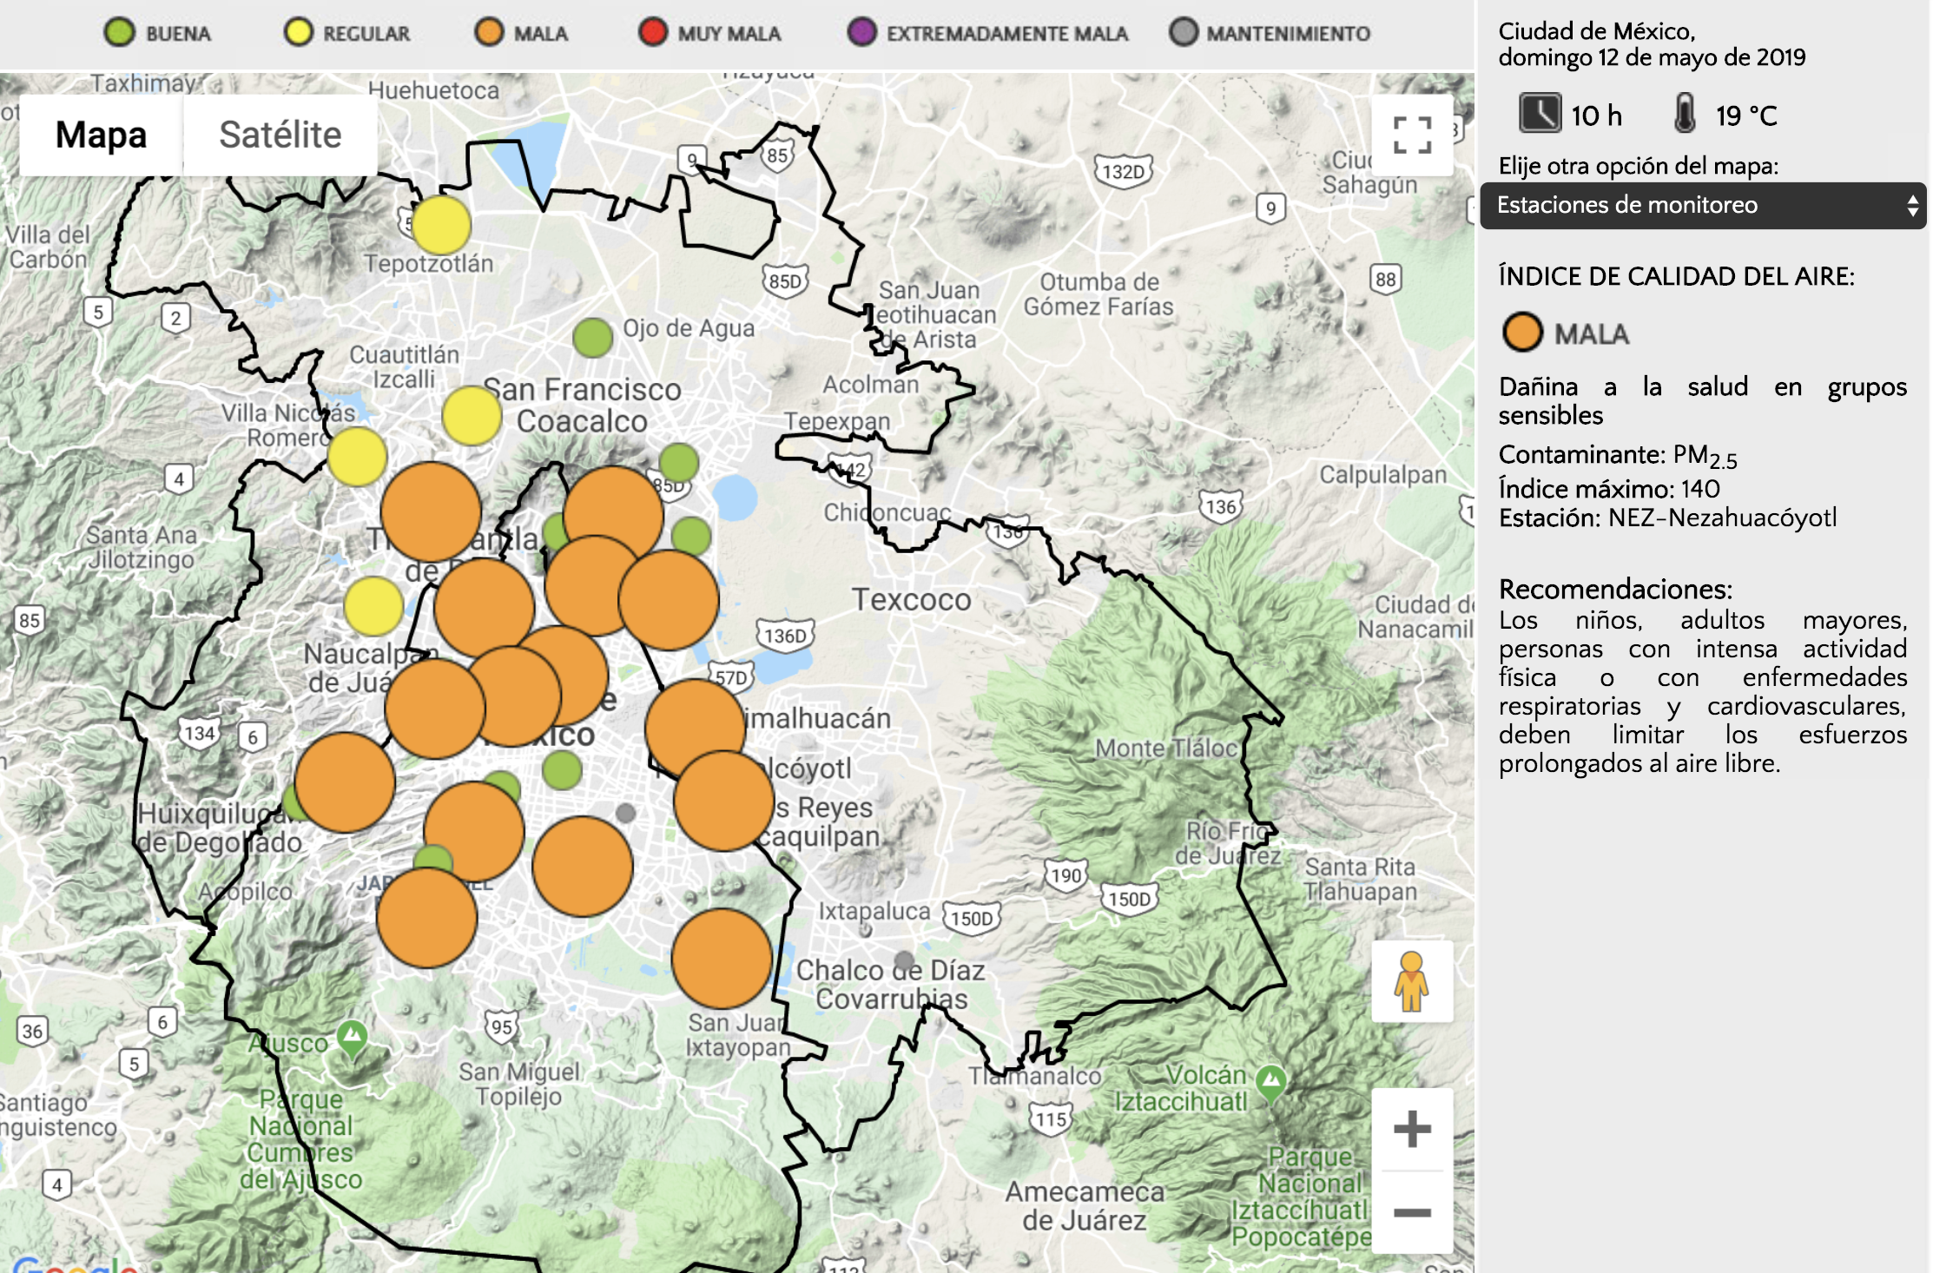Switch to Satélite view
Viewport: 1933px width, 1273px height.
click(280, 135)
